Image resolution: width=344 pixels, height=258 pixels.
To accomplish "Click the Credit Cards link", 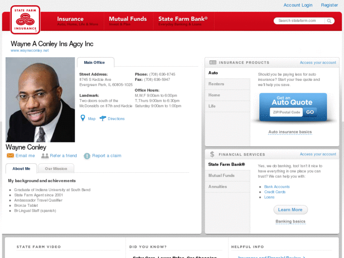I will pyautogui.click(x=275, y=192).
